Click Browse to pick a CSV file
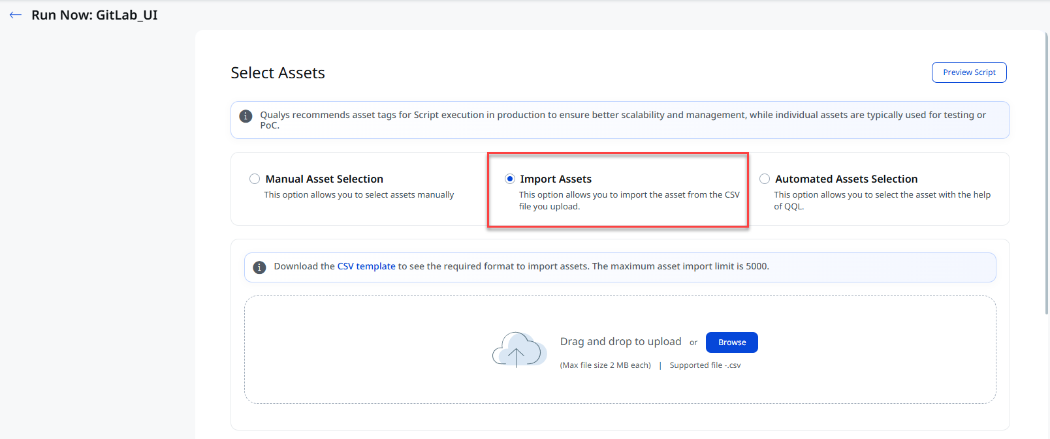The height and width of the screenshot is (439, 1050). tap(732, 342)
